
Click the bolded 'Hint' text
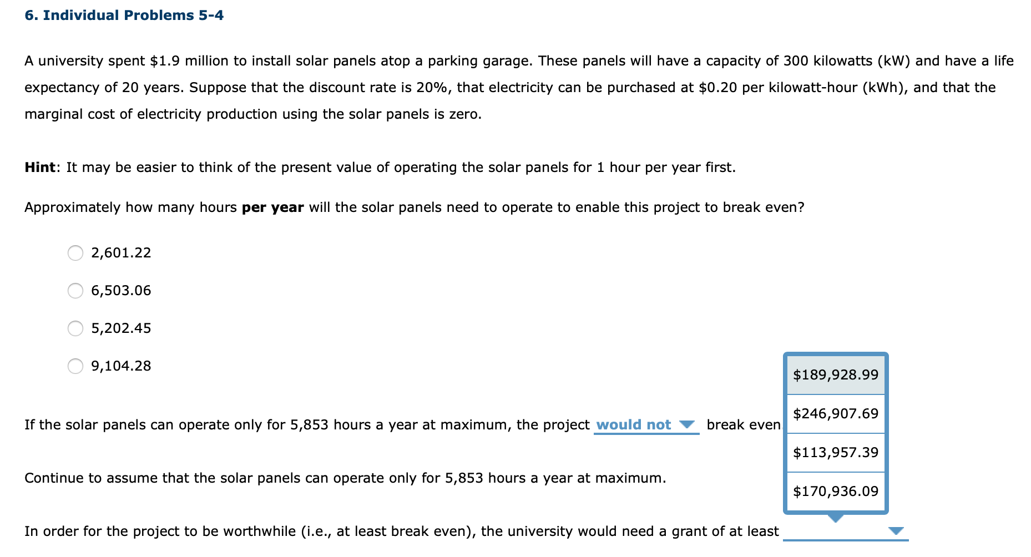(39, 167)
